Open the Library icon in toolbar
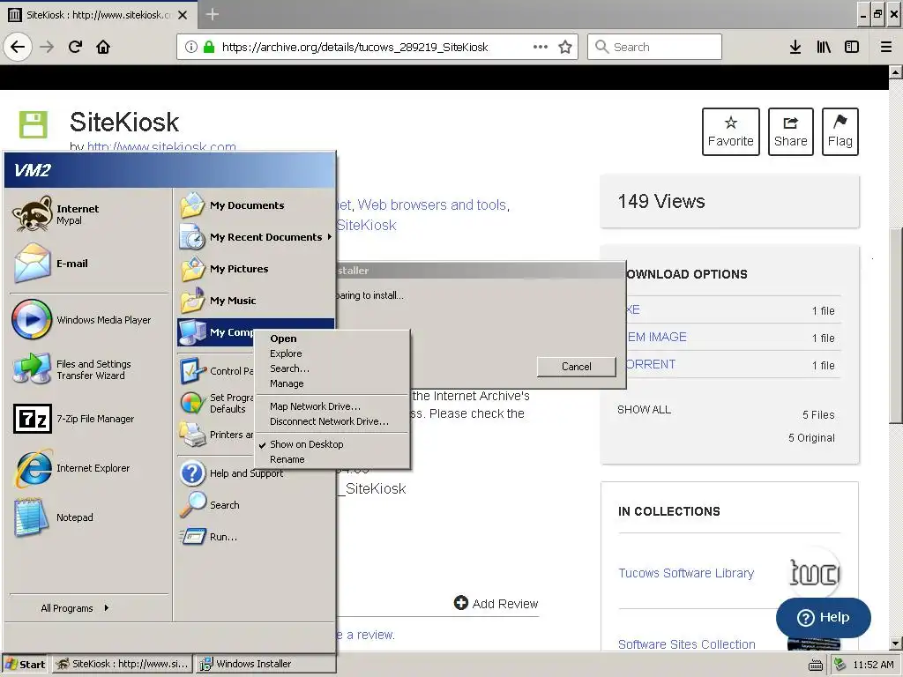903x677 pixels. 824,47
